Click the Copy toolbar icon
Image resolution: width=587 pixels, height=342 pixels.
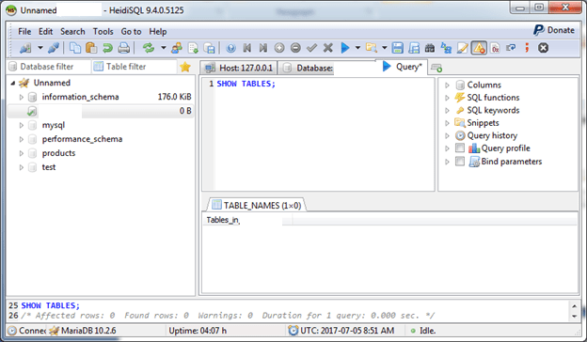coord(75,48)
